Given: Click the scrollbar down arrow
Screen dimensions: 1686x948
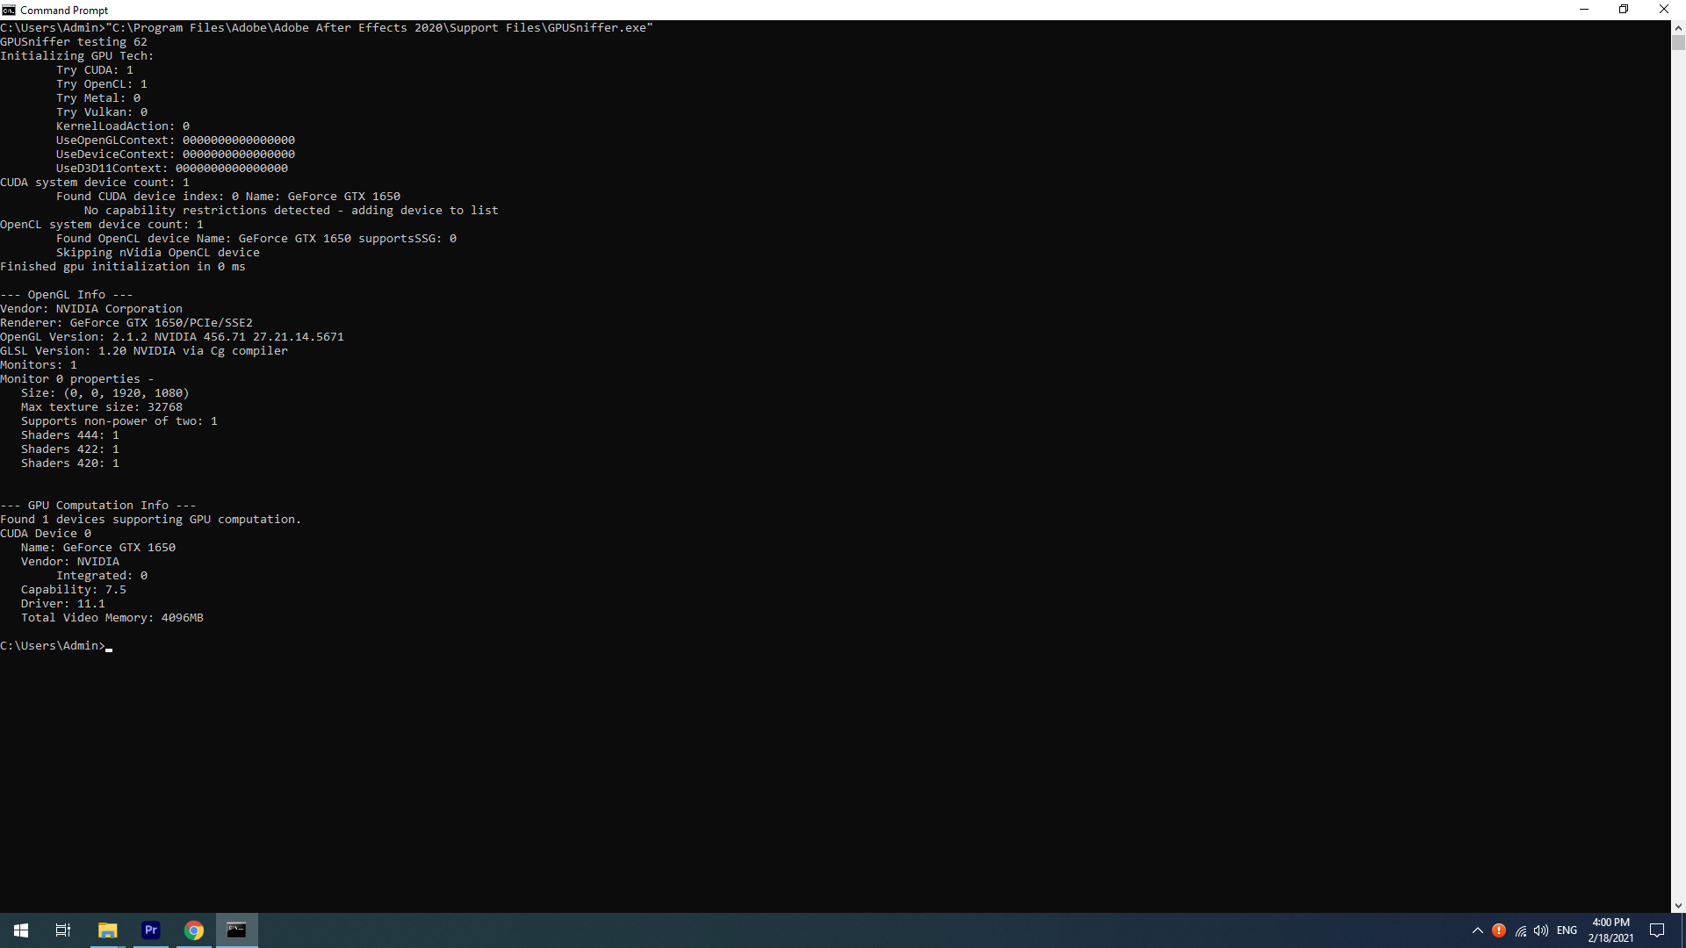Looking at the screenshot, I should [1678, 906].
